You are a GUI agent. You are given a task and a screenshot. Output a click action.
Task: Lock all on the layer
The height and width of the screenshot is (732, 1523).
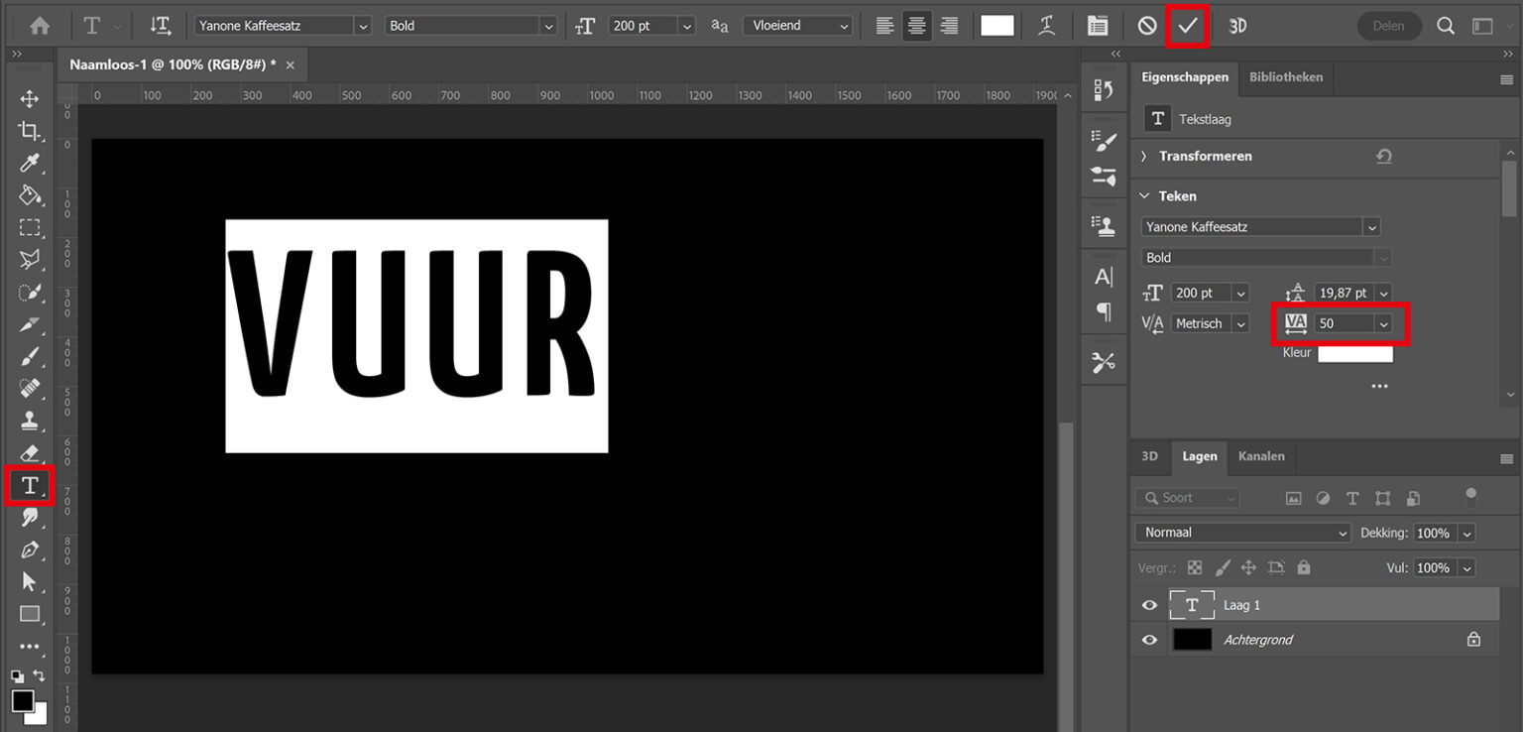(x=1304, y=568)
